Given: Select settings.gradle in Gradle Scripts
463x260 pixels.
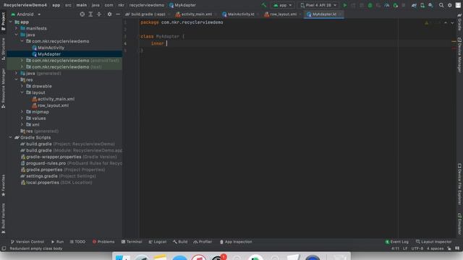Looking at the screenshot, I should [42, 176].
